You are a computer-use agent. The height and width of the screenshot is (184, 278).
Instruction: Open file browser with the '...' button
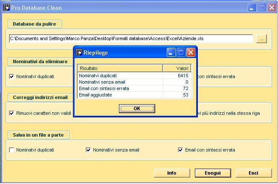coord(261,39)
